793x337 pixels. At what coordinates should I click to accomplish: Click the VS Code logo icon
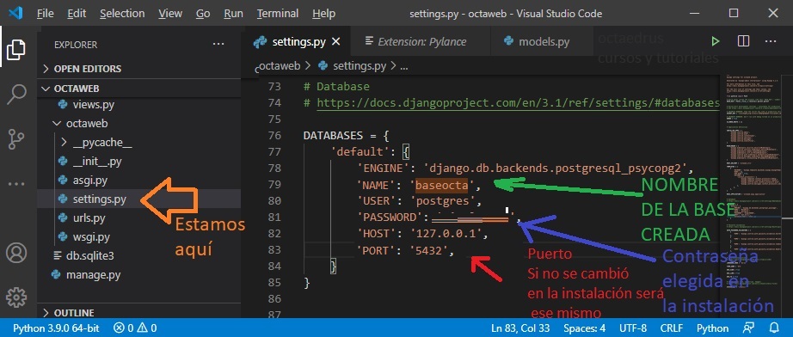pyautogui.click(x=15, y=13)
